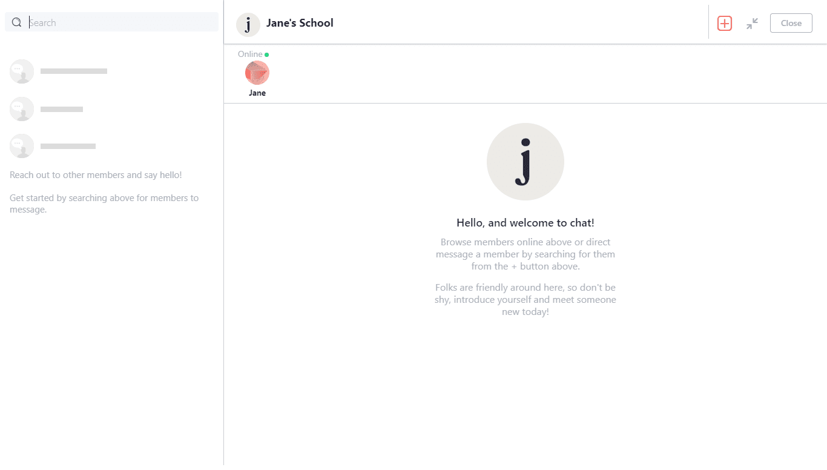Click the magnifying glass search icon

(x=17, y=22)
